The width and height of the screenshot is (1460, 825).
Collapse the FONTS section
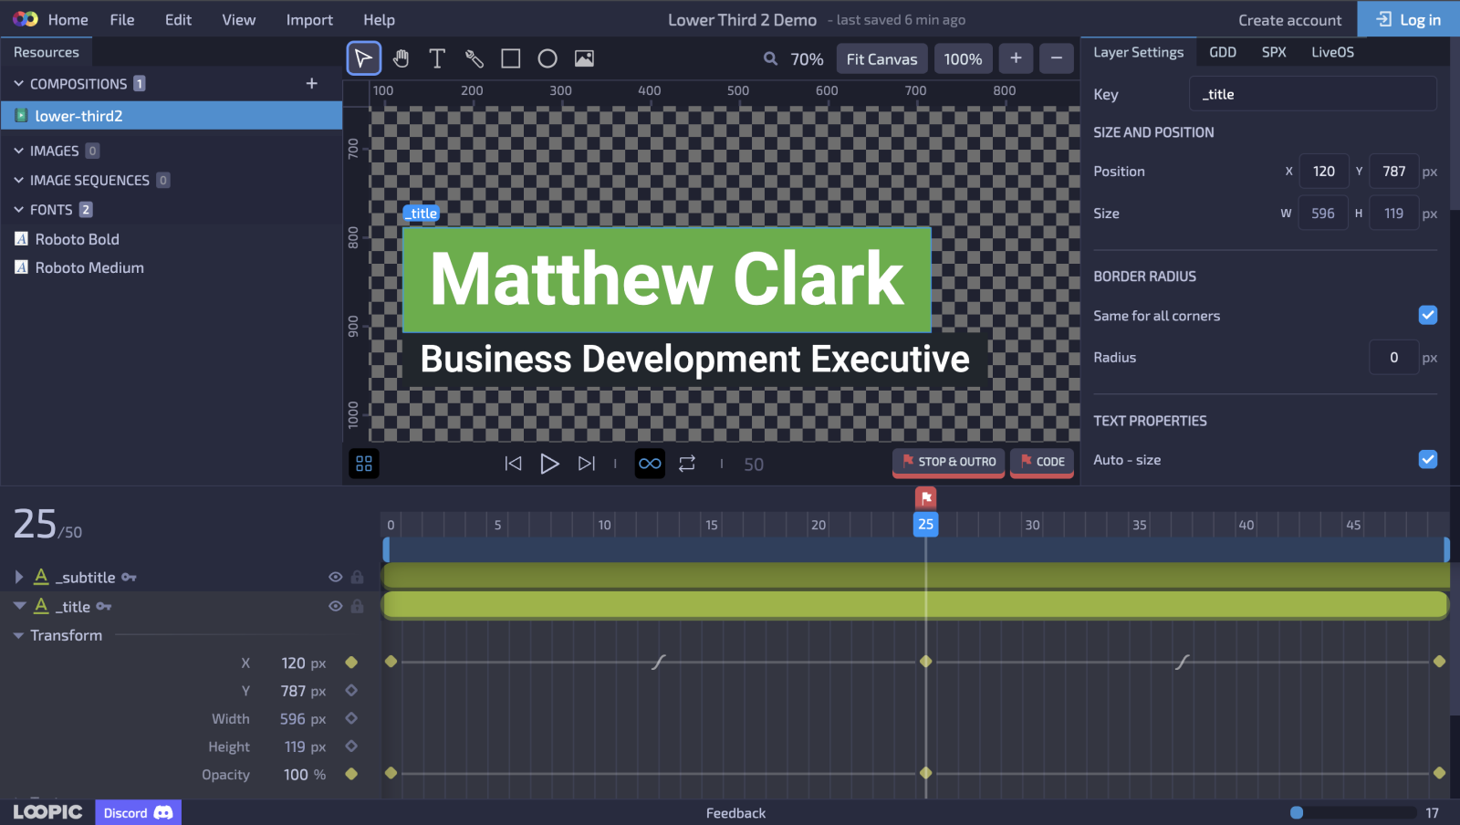[x=18, y=210]
